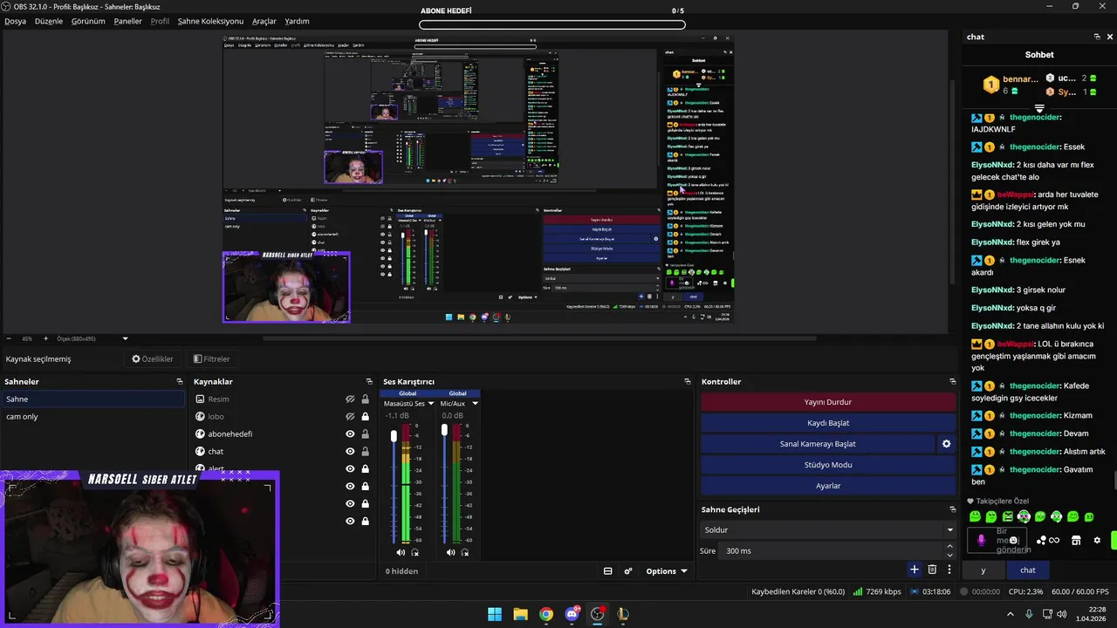Screen dimensions: 1117x628
Task: Float the Kaynaklar dock panel
Action: point(369,381)
